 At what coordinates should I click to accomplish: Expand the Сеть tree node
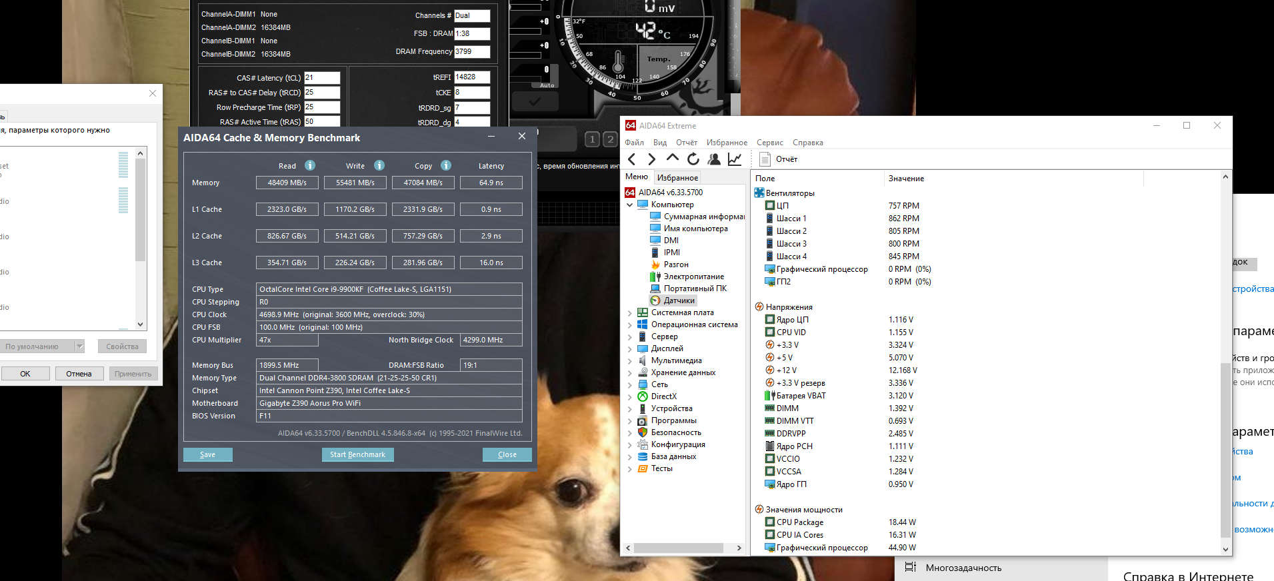[x=630, y=384]
